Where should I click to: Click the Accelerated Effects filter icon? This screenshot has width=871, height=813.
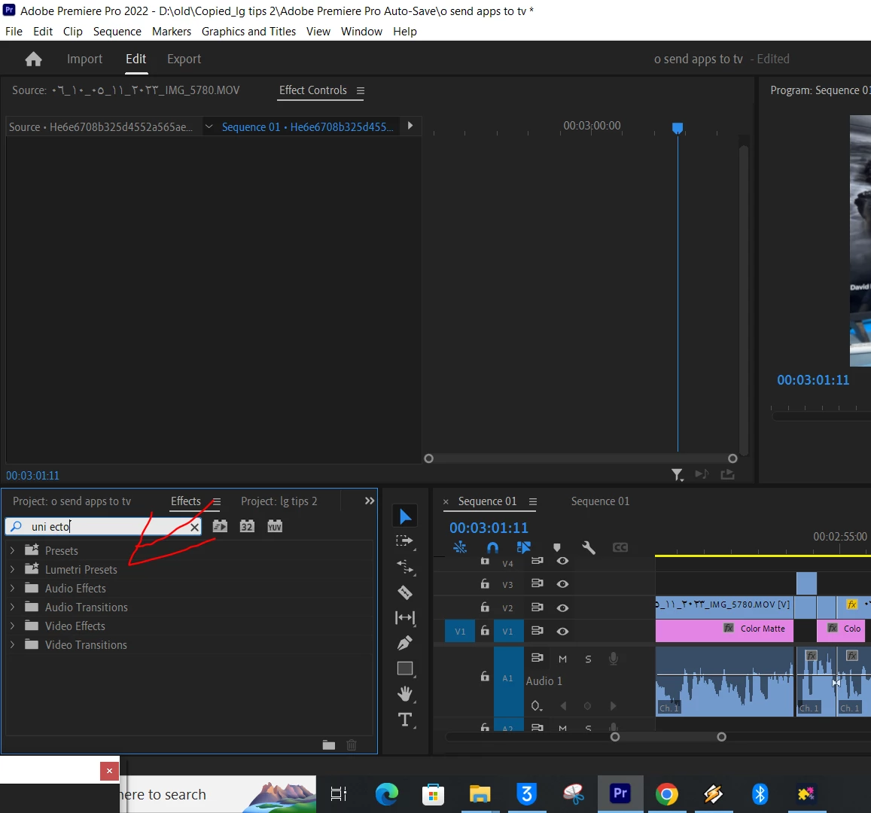220,526
